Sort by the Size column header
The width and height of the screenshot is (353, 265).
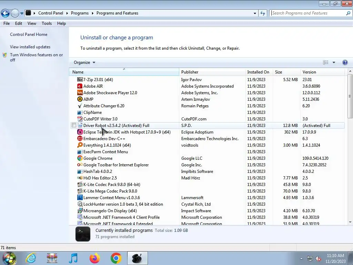286,72
